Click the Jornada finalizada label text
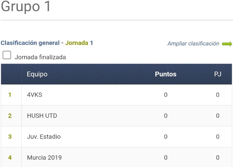Viewport: 233px width, 167px height. [40, 57]
